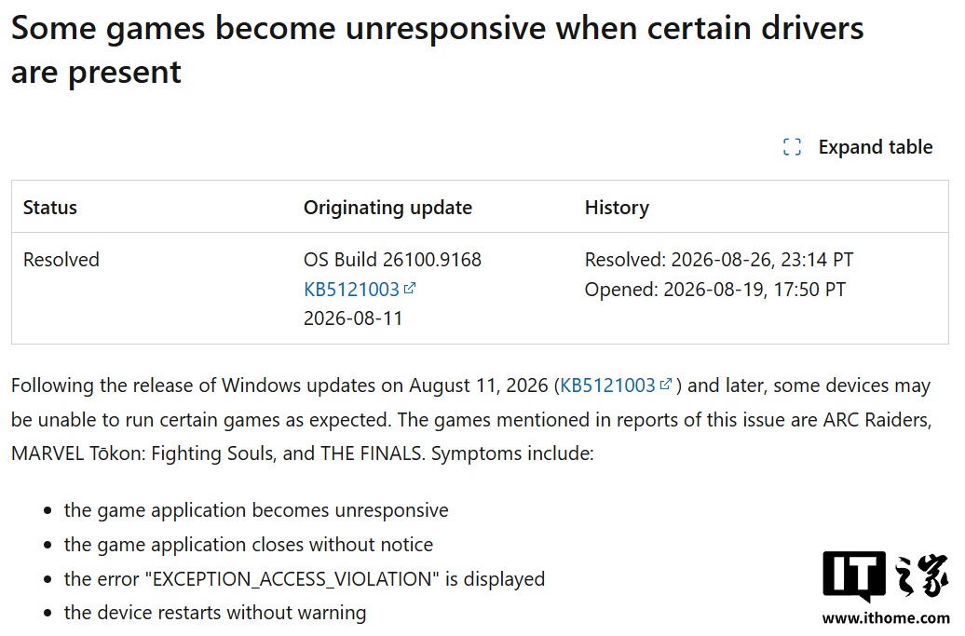Open the KB5121003 link in the paragraph
Screen dimensions: 965x636
click(607, 386)
